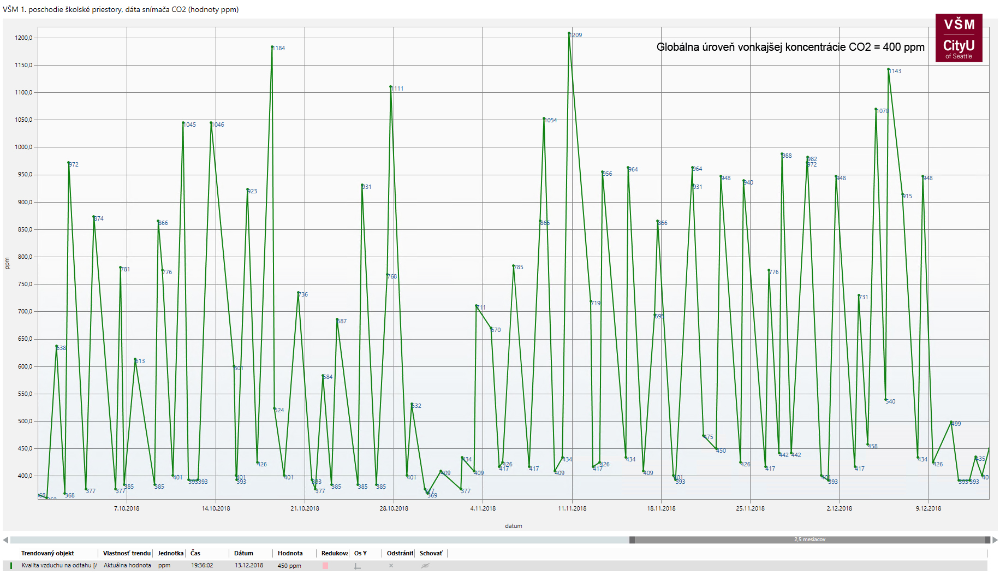Click the left scroll arrow of timeline

[5, 540]
